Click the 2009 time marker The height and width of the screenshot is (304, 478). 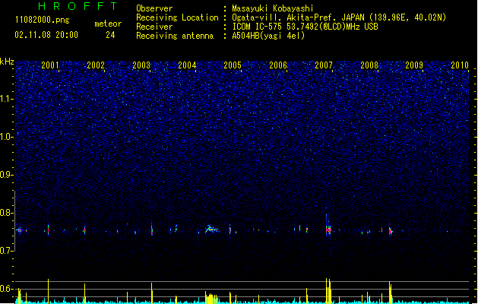414,65
